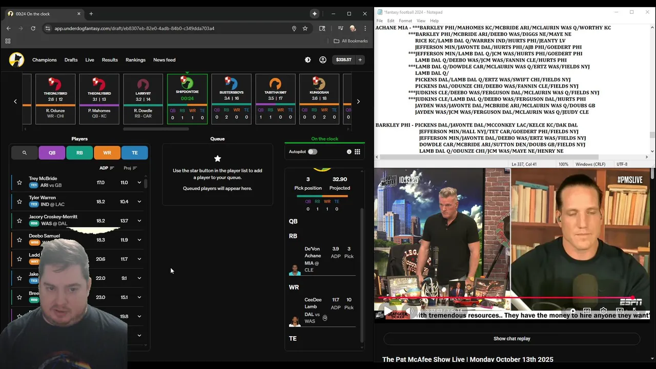Screen dimensions: 656x369
Task: Open the Live nav link
Action: [90, 60]
